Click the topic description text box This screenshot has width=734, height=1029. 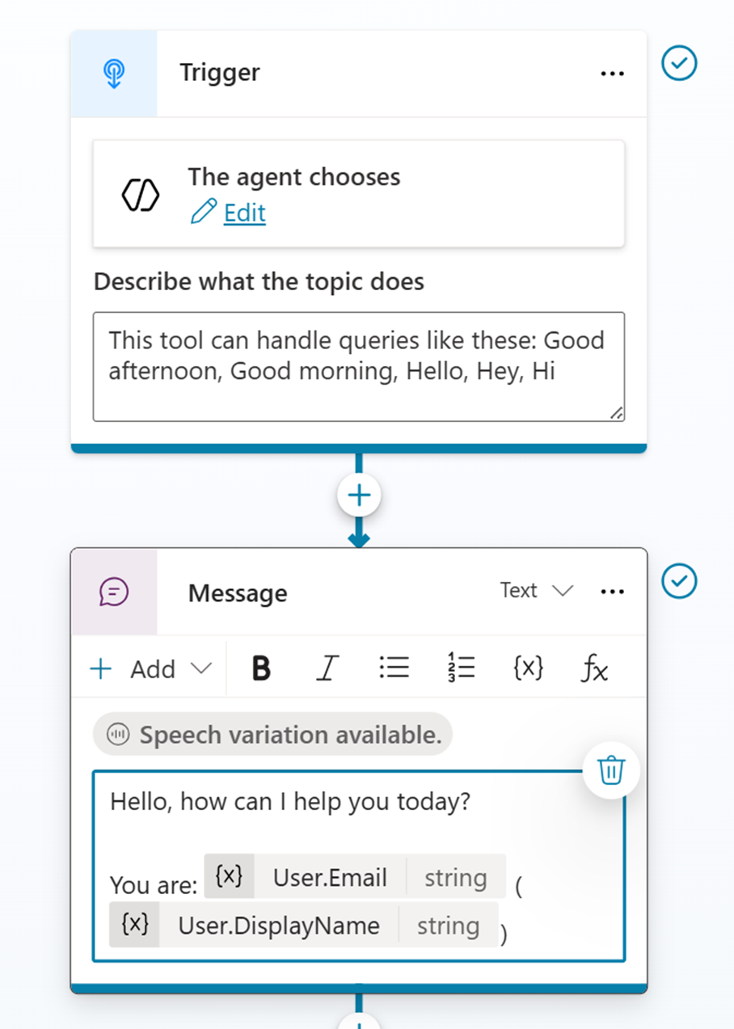click(x=358, y=366)
